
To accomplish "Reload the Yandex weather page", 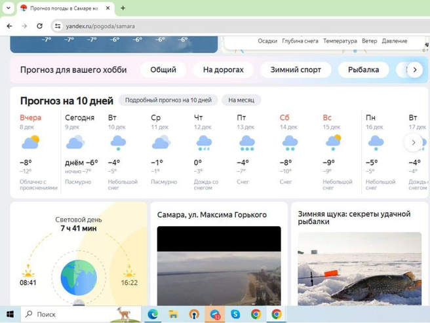I will click(39, 26).
